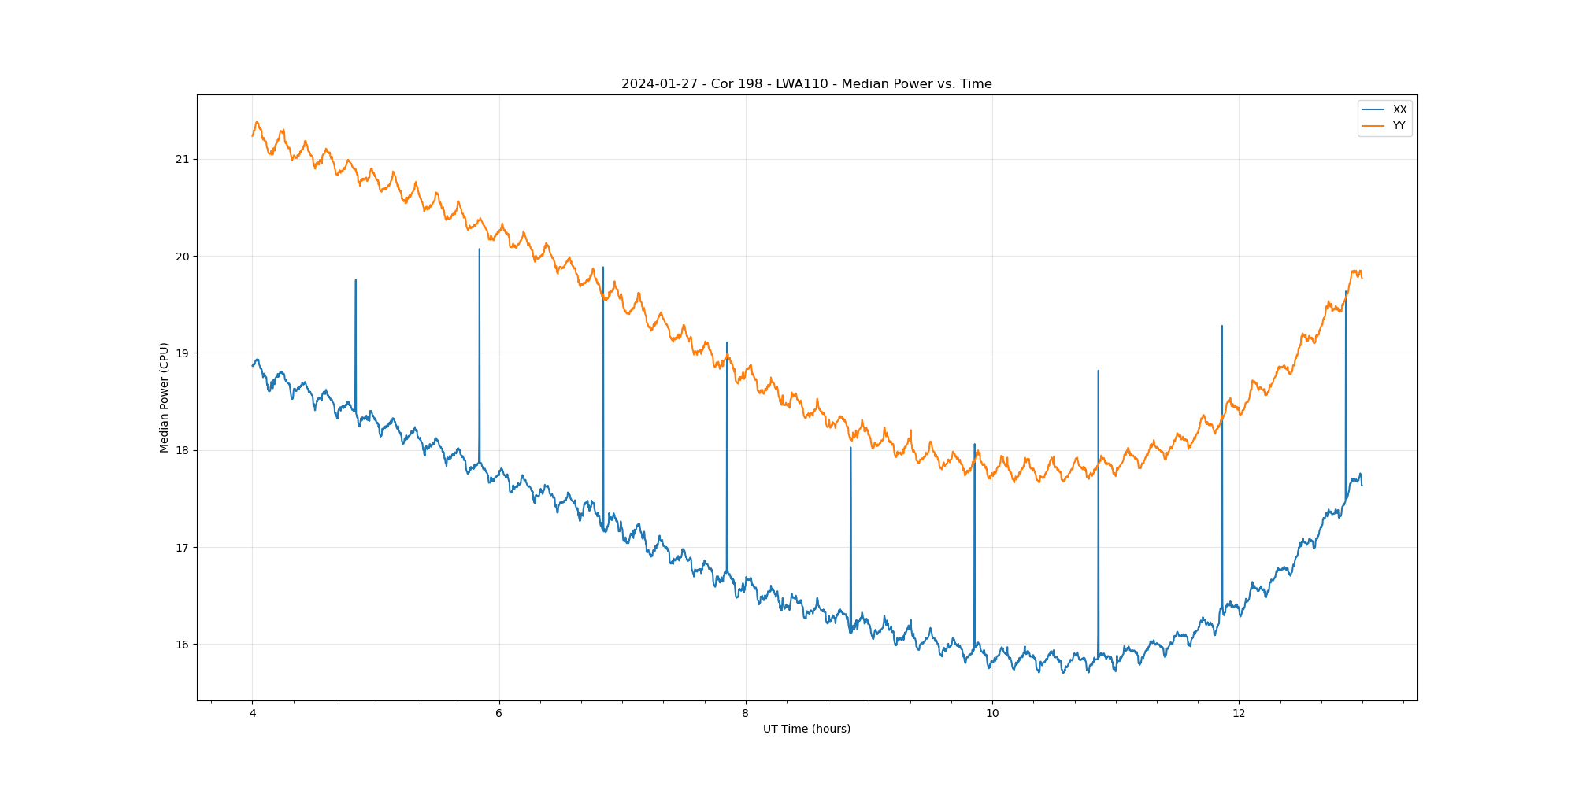Click y-axis tick label 21
The image size is (1575, 787).
(183, 160)
